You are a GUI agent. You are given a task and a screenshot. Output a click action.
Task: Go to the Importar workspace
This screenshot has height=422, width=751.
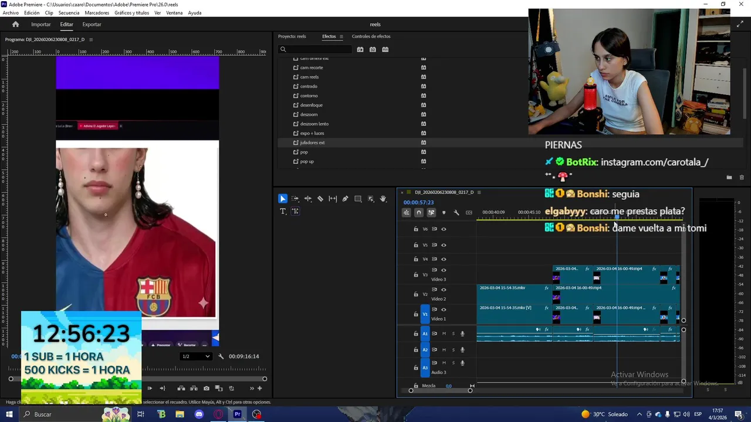(41, 25)
